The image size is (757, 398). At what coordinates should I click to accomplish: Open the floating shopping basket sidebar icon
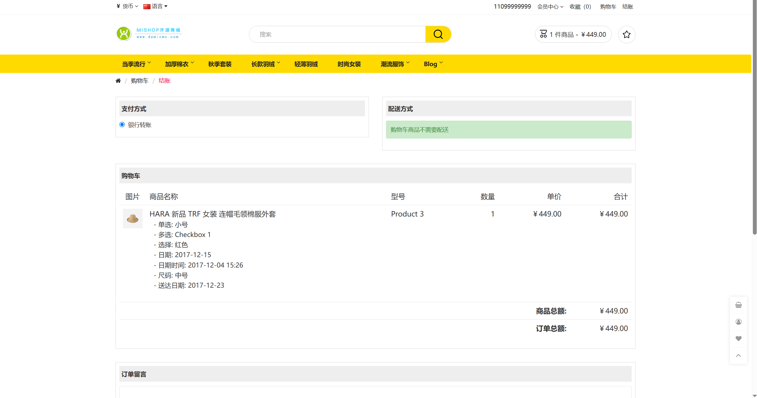[738, 305]
